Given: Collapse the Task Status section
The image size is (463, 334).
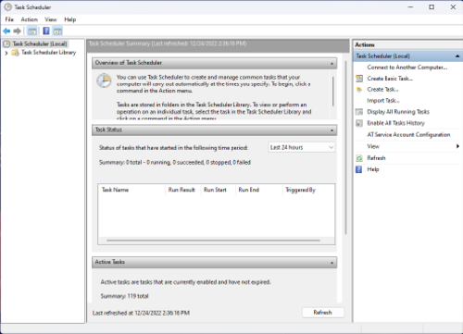Looking at the screenshot, I should 332,130.
